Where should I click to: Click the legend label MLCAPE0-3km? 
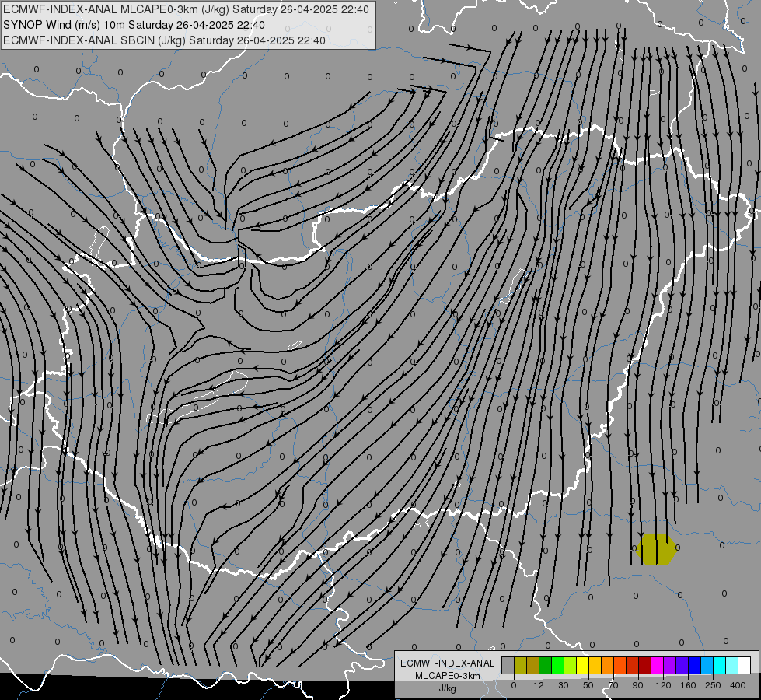point(447,676)
